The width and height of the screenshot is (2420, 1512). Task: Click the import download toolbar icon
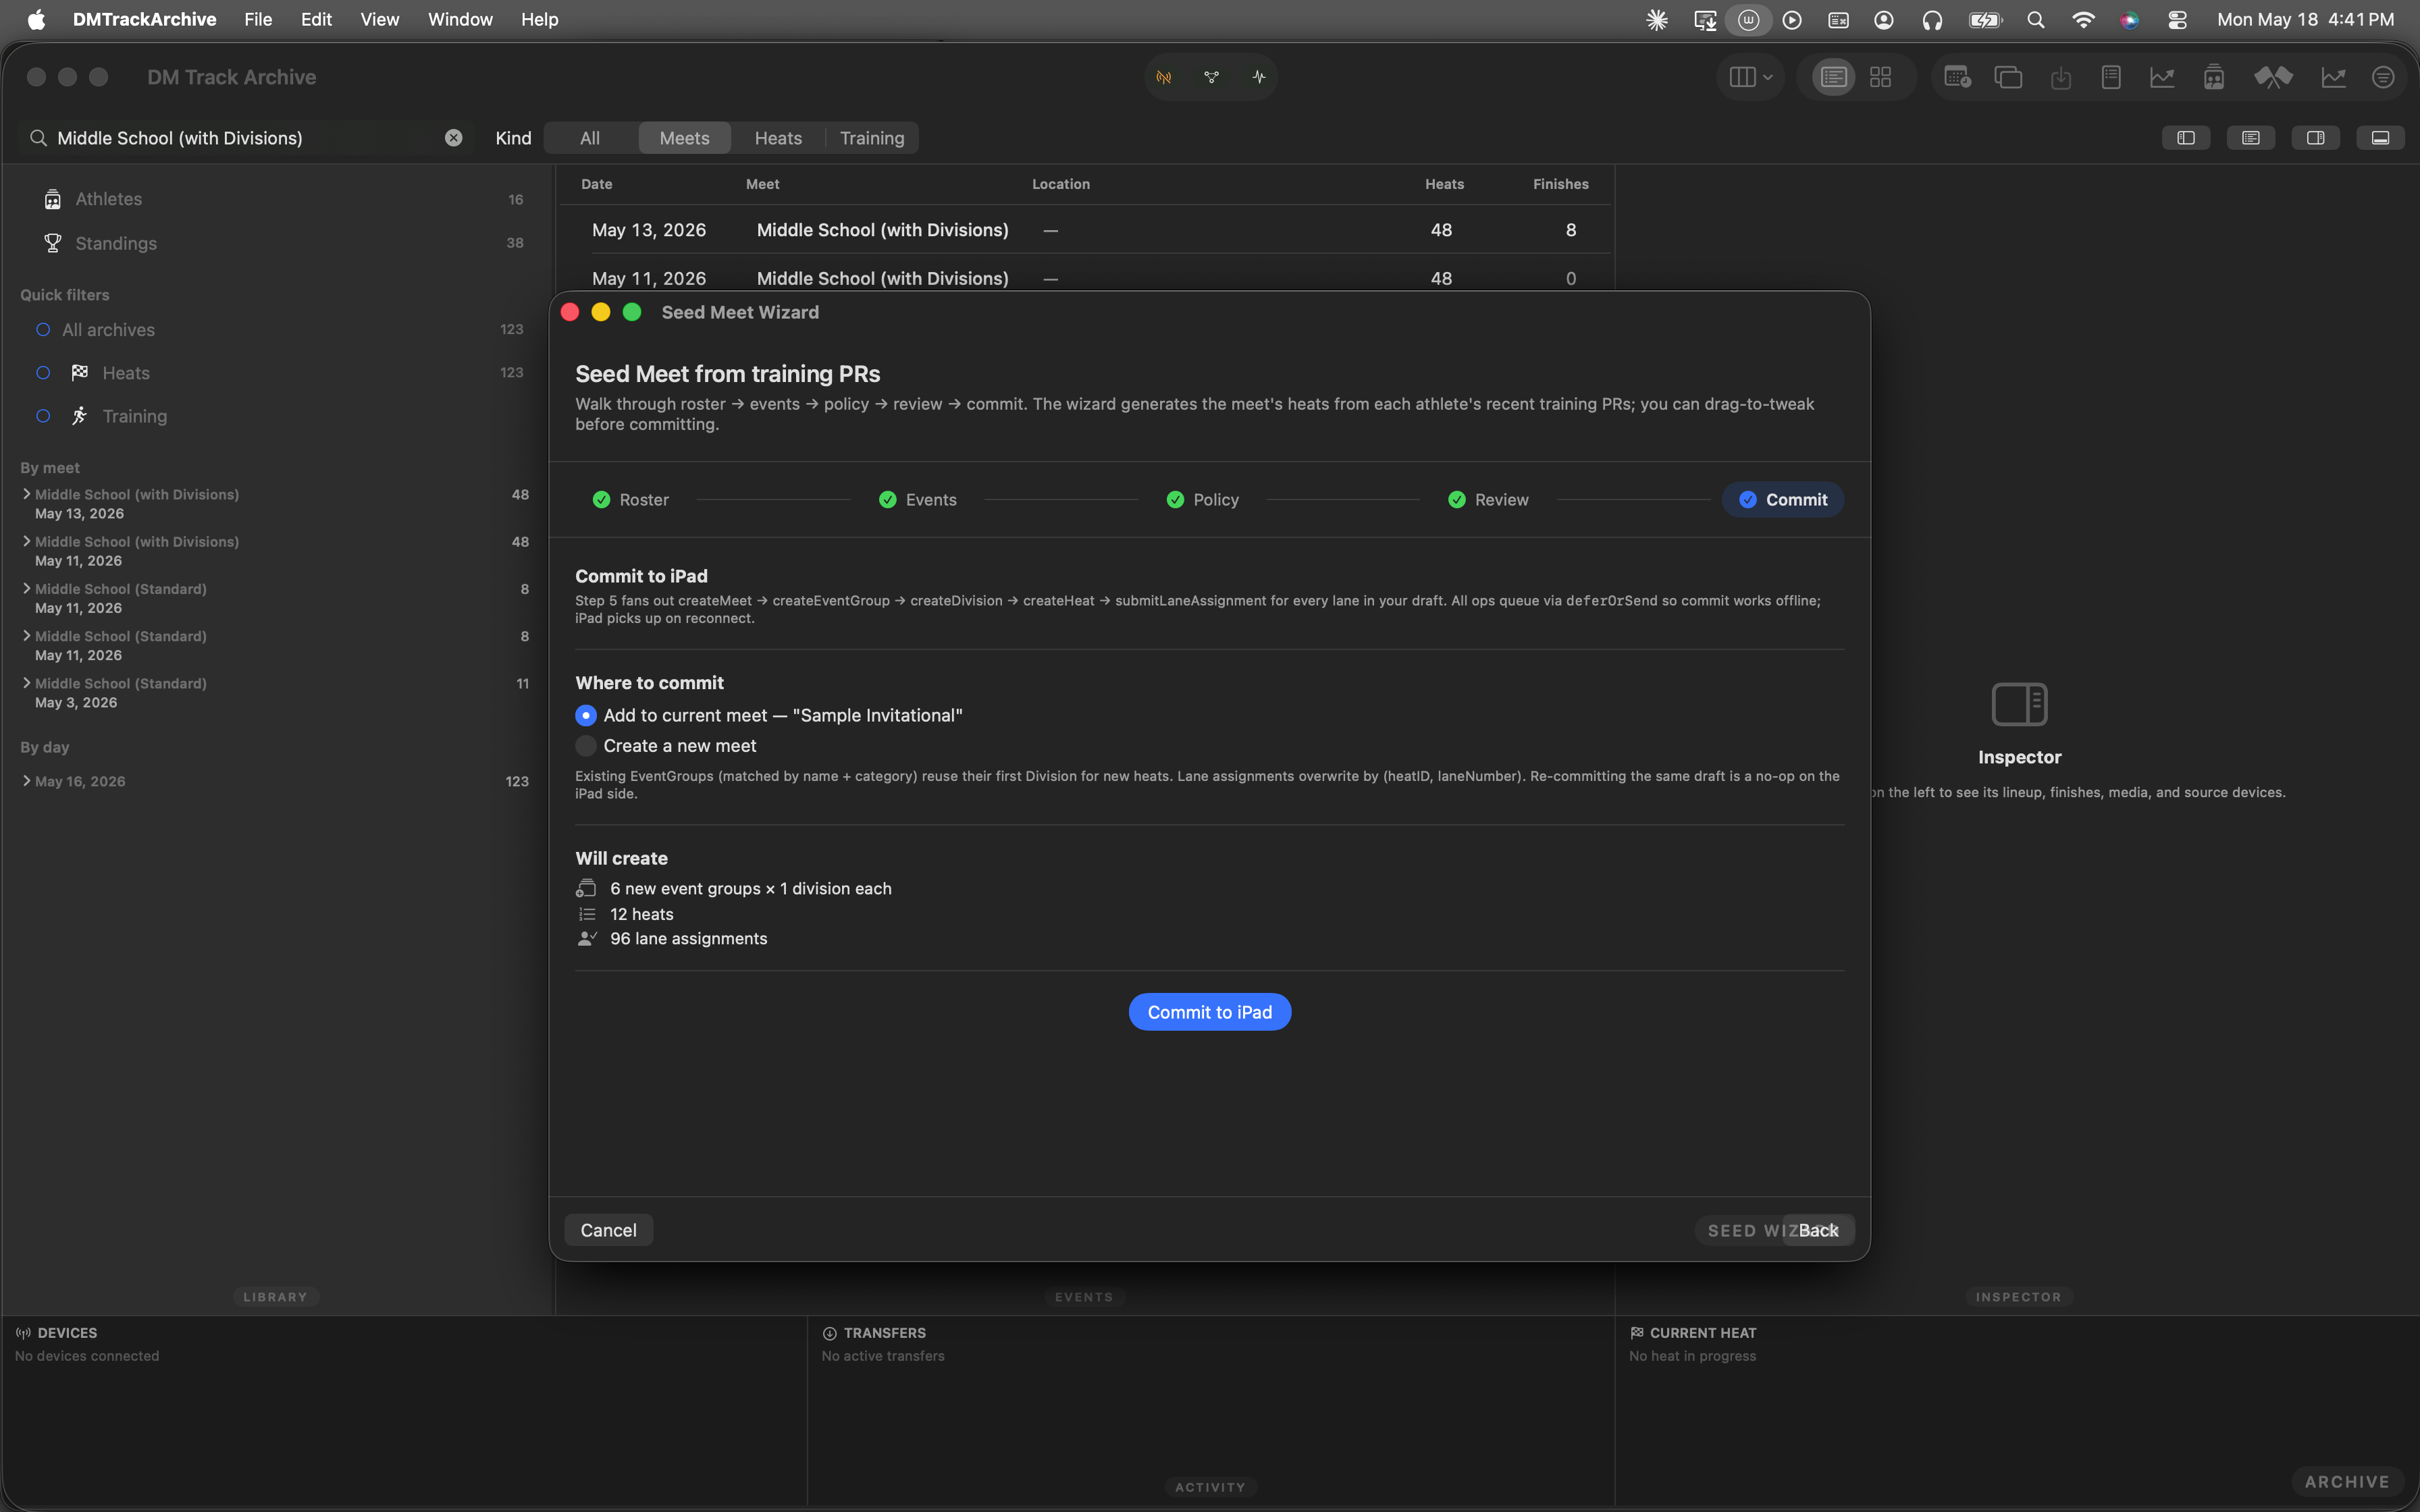click(x=2060, y=77)
